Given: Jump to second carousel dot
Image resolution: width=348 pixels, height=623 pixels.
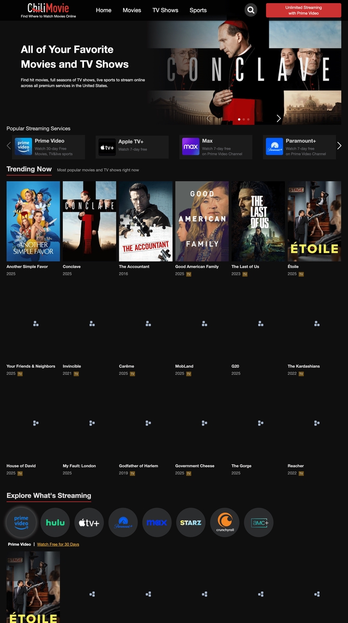Looking at the screenshot, I should click(x=244, y=119).
